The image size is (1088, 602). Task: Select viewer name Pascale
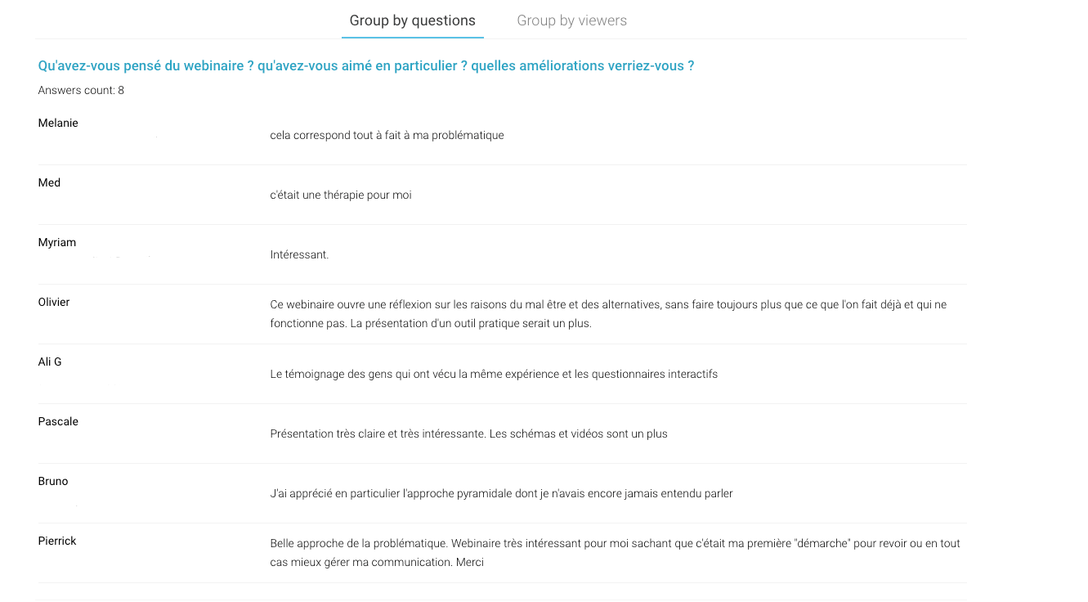(58, 421)
